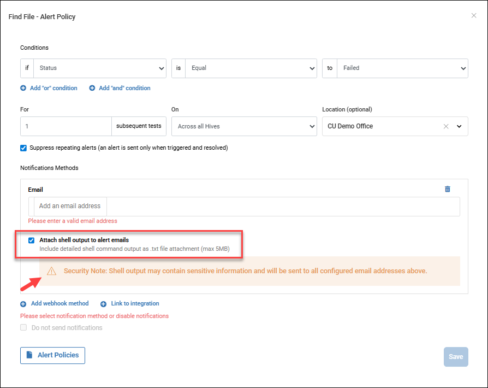This screenshot has width=488, height=388.
Task: Focus the subsequent tests number field
Action: point(66,126)
